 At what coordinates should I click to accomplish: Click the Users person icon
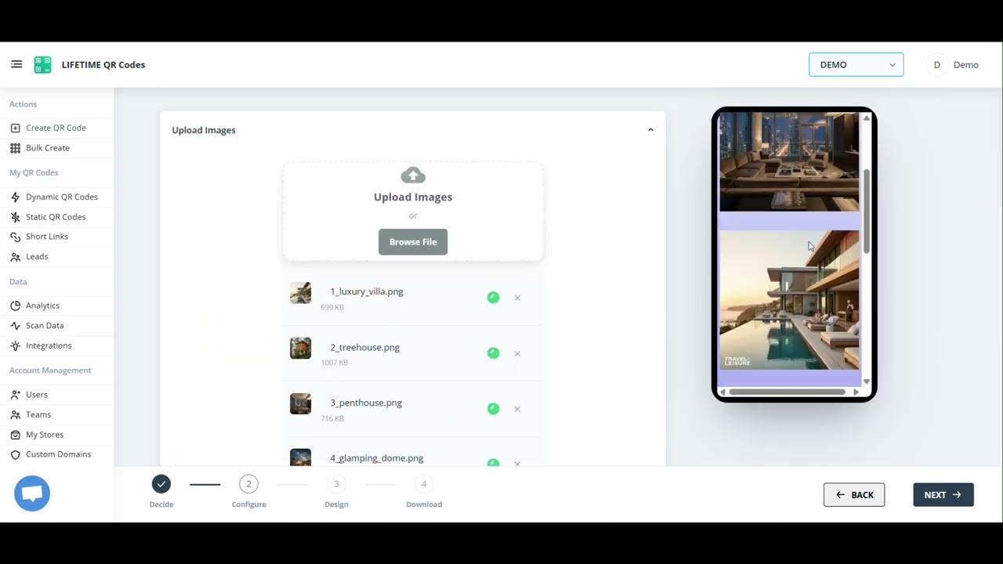pyautogui.click(x=15, y=395)
